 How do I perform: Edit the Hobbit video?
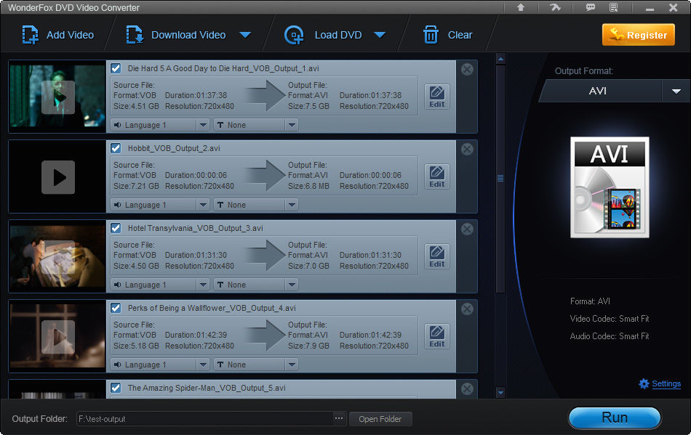point(436,176)
